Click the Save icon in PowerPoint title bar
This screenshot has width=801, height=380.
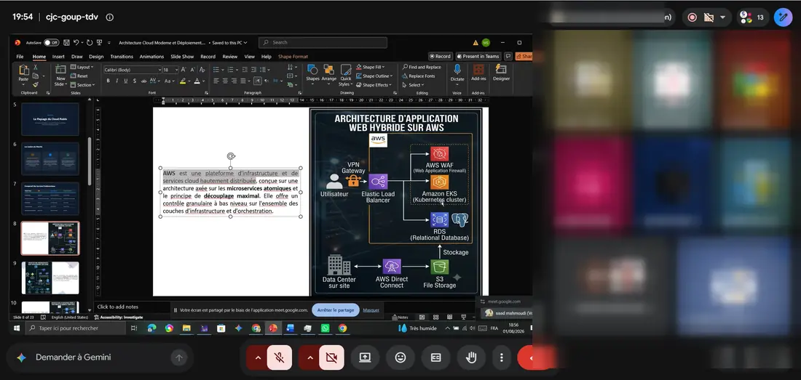click(x=66, y=43)
